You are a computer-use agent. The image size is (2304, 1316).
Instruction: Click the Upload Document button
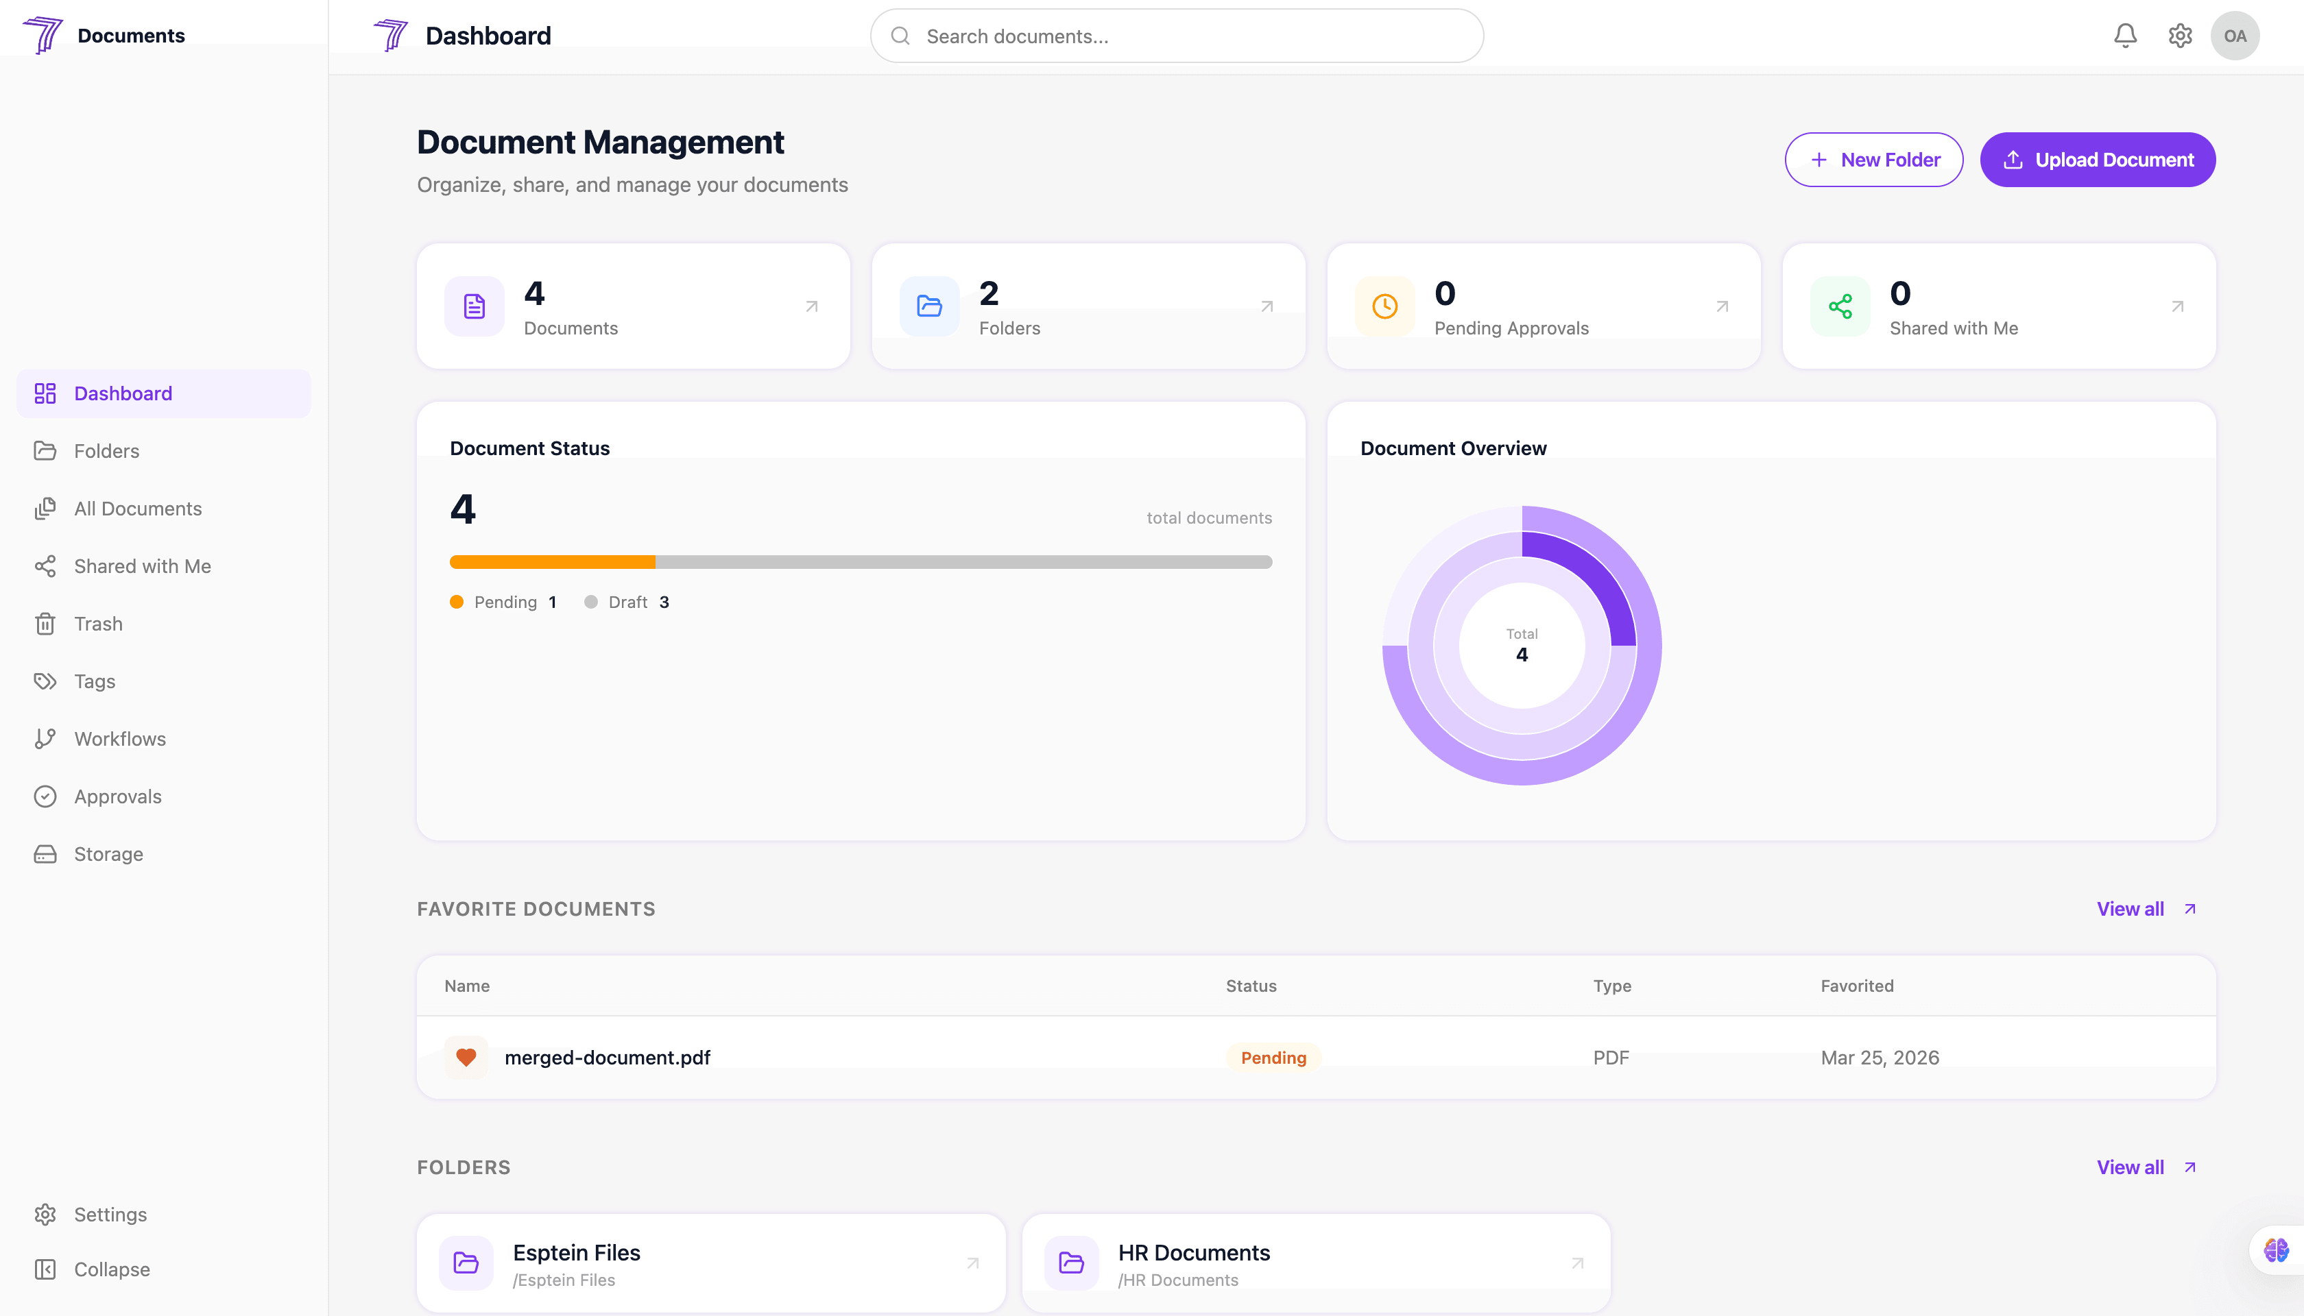[x=2098, y=160]
